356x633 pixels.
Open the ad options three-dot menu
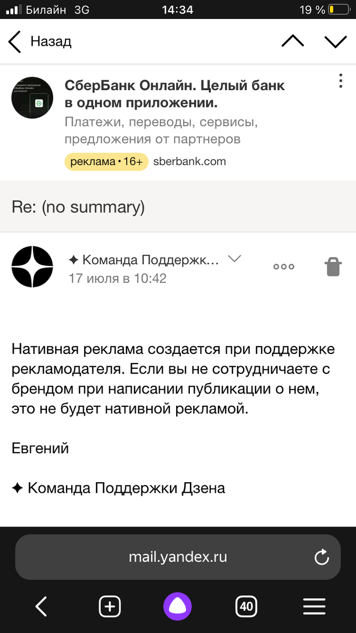(x=341, y=81)
